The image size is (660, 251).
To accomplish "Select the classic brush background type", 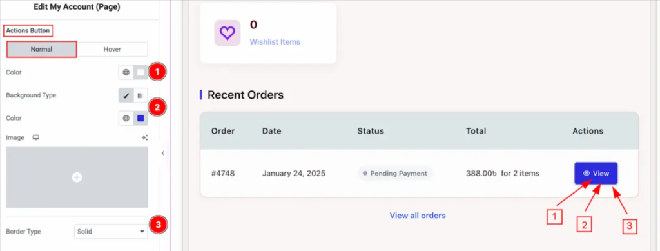I will click(126, 95).
